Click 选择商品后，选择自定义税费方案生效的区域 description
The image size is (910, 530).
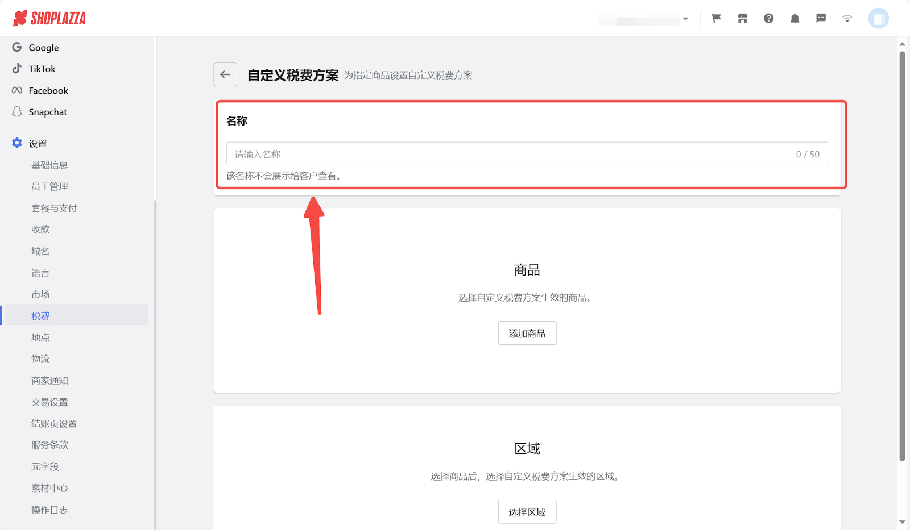click(x=525, y=476)
